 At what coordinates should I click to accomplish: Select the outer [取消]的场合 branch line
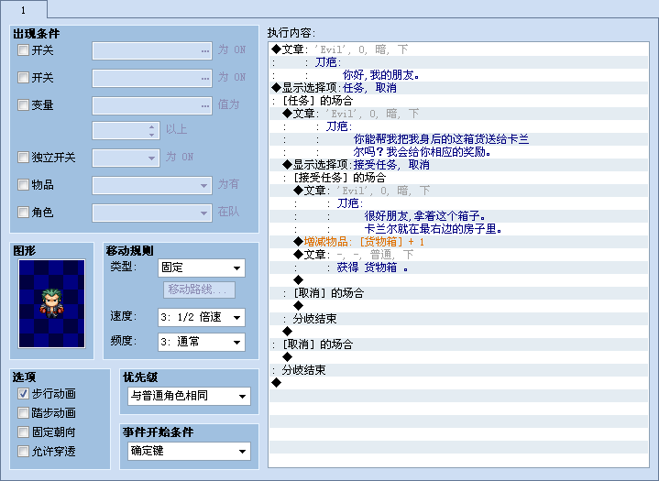click(459, 344)
